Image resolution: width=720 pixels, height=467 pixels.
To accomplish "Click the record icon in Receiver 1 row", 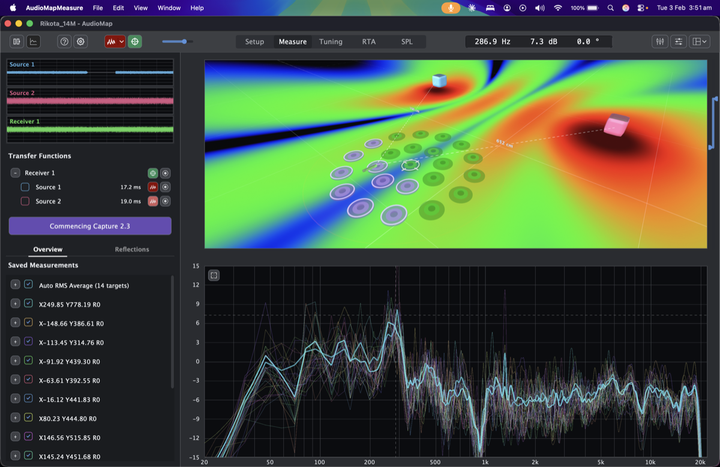I will [x=166, y=173].
